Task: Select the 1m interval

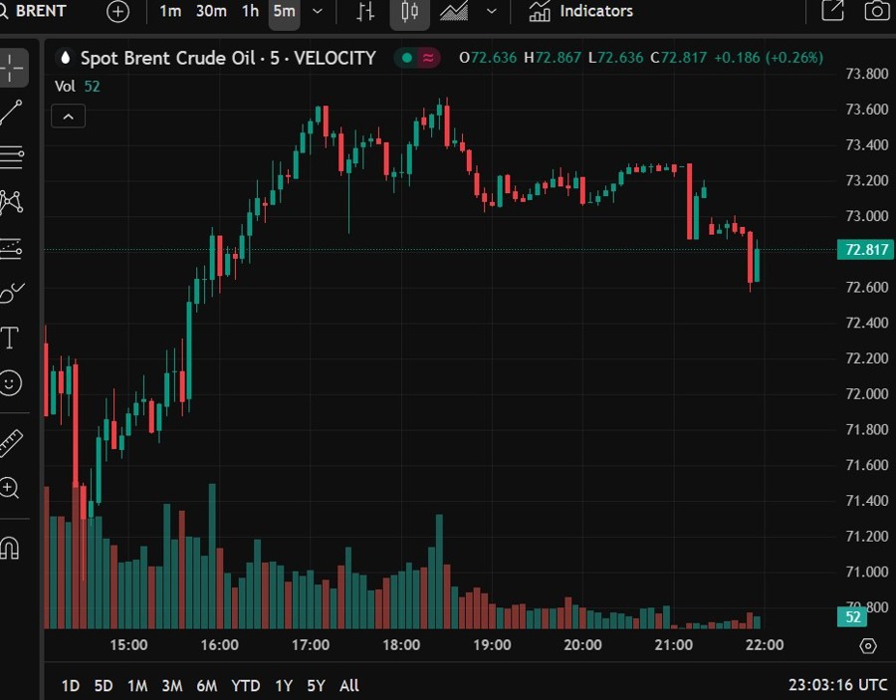Action: [x=169, y=11]
